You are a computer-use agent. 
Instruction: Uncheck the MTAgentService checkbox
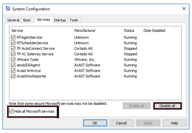click(13, 38)
